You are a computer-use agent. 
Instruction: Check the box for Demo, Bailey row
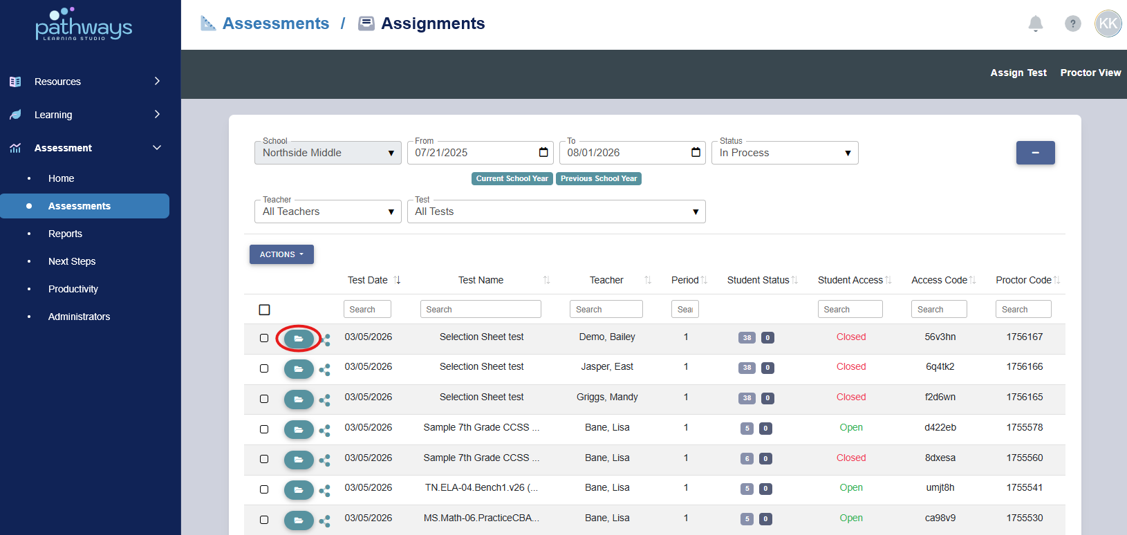(x=264, y=338)
